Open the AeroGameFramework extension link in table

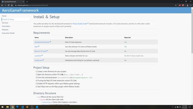[42, 42]
